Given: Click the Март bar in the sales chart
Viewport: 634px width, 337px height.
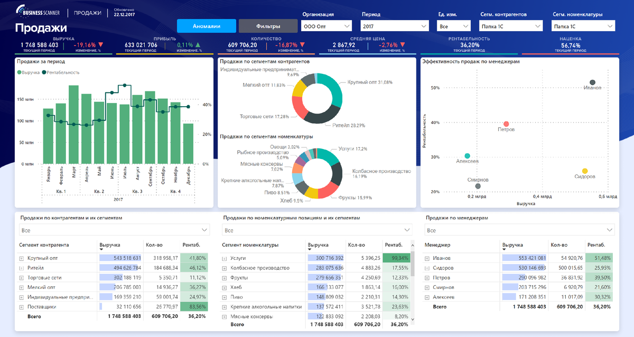Looking at the screenshot, I should [73, 125].
